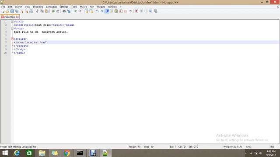
Task: Toggle the Function List panel icon
Action: coord(121,11)
